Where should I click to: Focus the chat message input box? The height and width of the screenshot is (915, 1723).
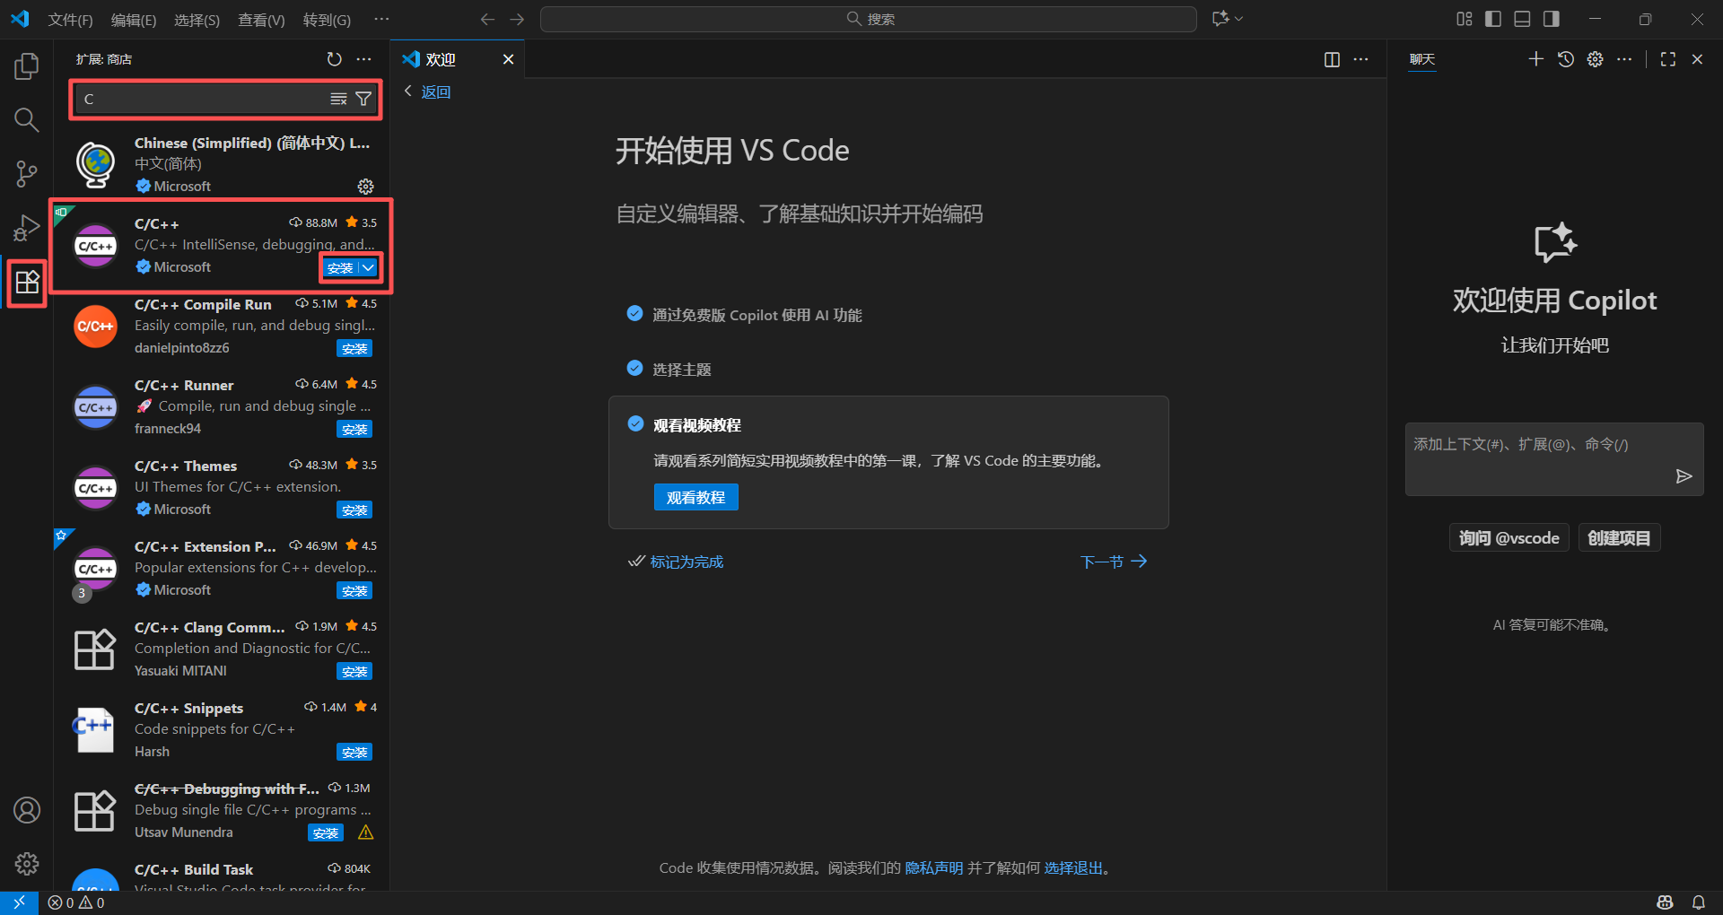[x=1554, y=459]
